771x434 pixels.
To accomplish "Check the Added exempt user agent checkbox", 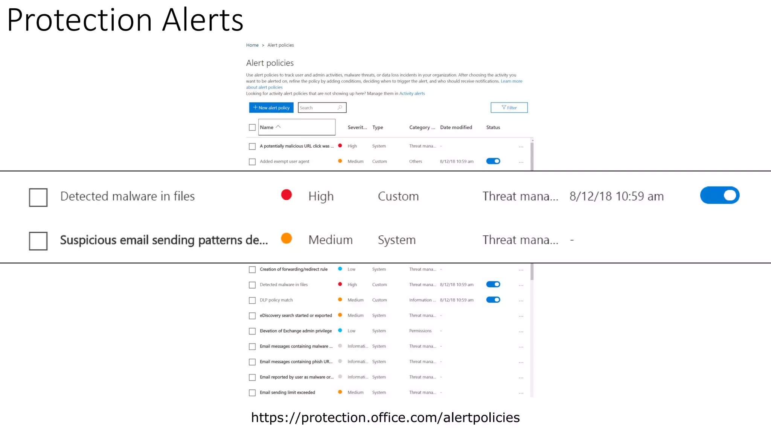I will [252, 162].
